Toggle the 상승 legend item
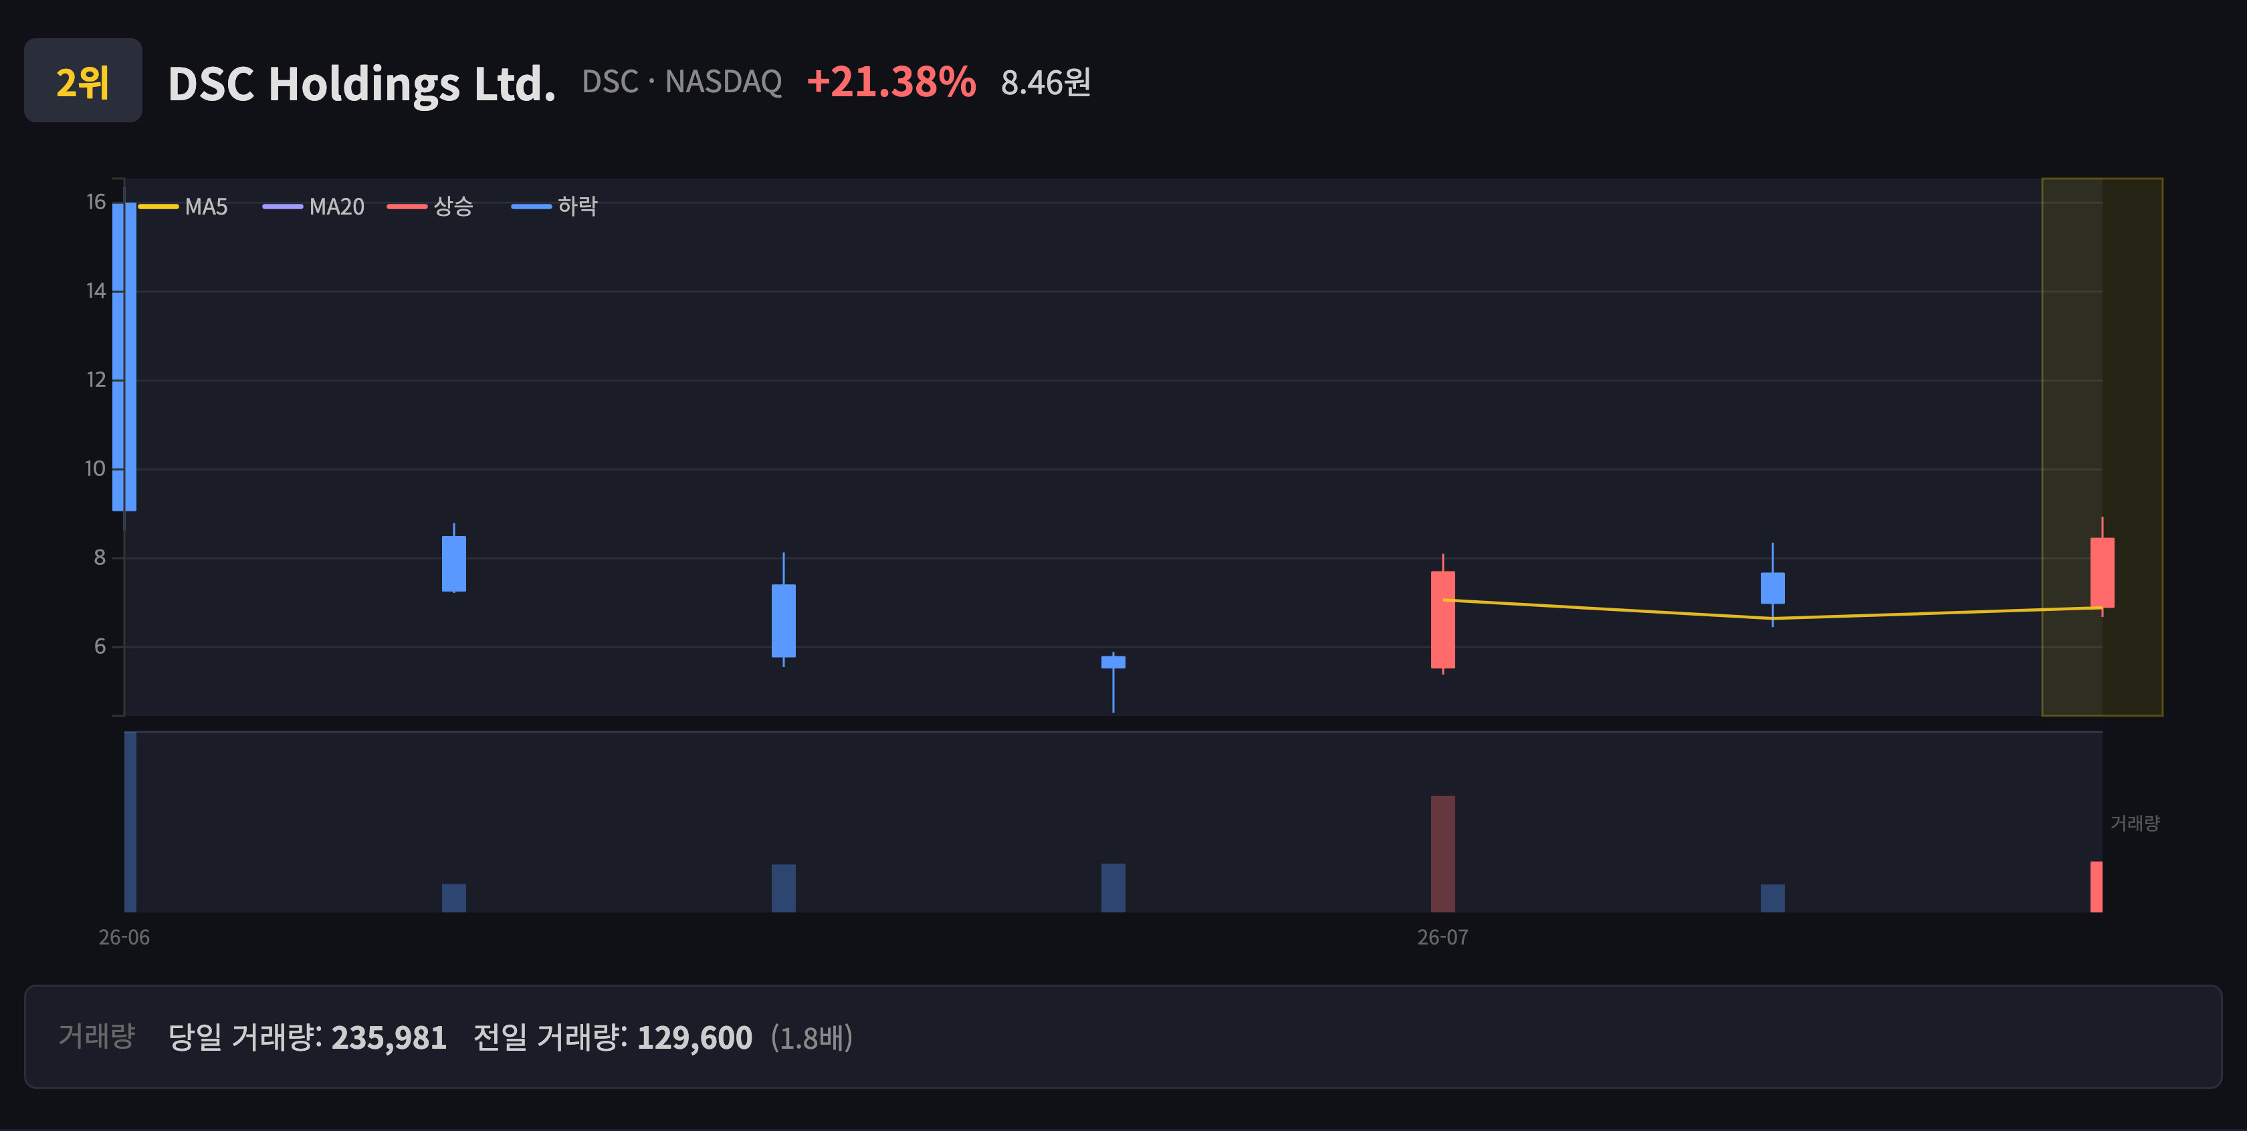 (x=430, y=207)
